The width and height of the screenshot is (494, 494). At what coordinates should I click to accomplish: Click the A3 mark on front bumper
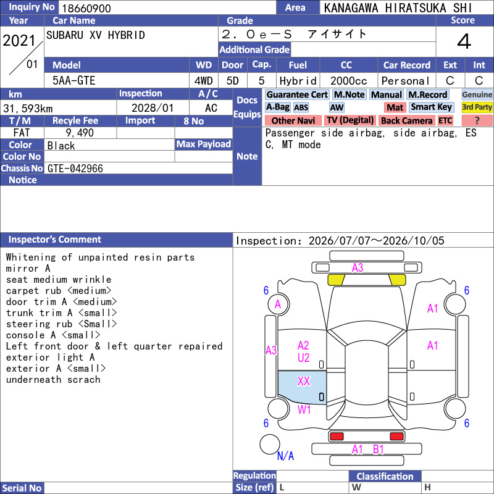click(358, 268)
